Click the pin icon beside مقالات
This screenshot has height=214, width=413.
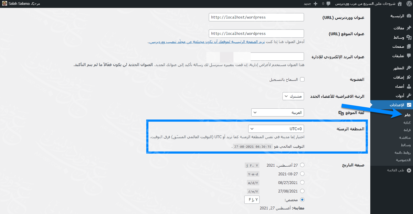click(x=409, y=28)
